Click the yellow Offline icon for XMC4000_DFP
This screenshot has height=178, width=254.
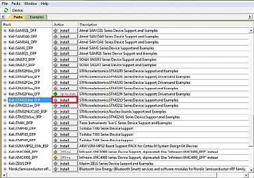(x=55, y=158)
